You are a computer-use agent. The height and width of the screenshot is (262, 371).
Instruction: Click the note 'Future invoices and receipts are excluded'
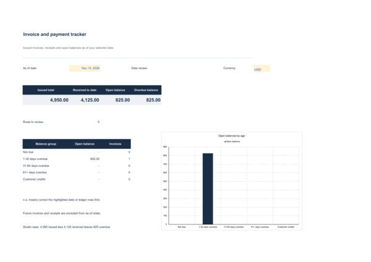click(62, 213)
